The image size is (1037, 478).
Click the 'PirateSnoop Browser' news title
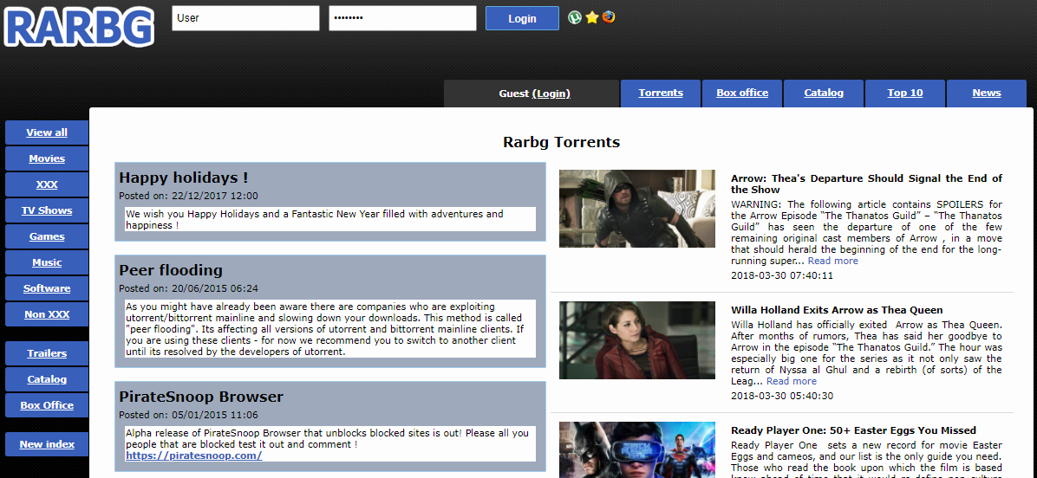(x=201, y=397)
